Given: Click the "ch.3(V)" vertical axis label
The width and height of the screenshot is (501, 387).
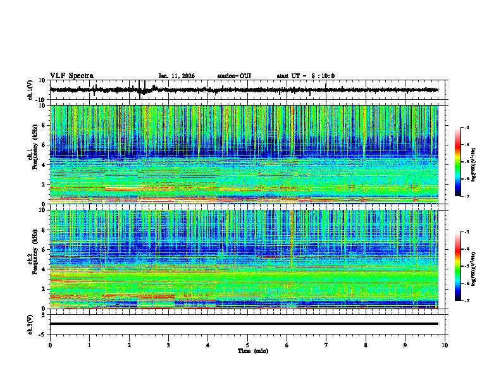Looking at the screenshot, I should click(x=30, y=324).
